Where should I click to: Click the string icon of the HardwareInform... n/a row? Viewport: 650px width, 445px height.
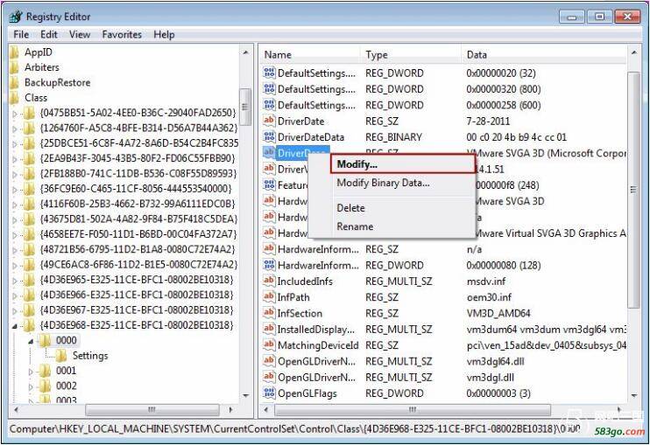click(269, 249)
